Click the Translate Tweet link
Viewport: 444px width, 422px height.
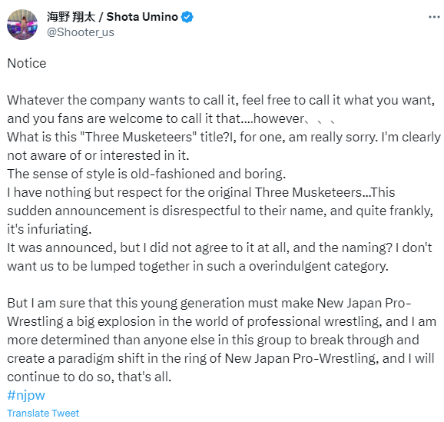[x=43, y=414]
